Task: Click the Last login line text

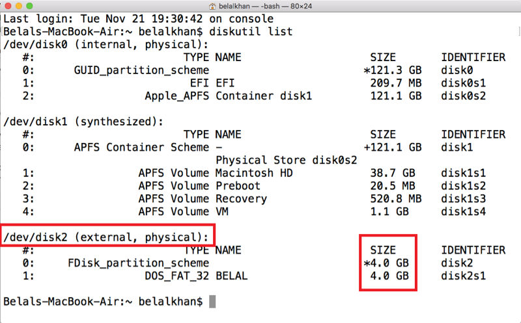Action: [139, 19]
